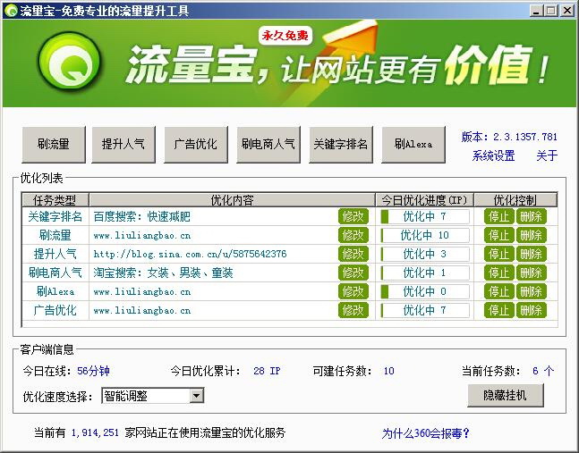Image resolution: width=579 pixels, height=453 pixels.
Task: Click the 优化控制 column header
Action: (x=515, y=200)
